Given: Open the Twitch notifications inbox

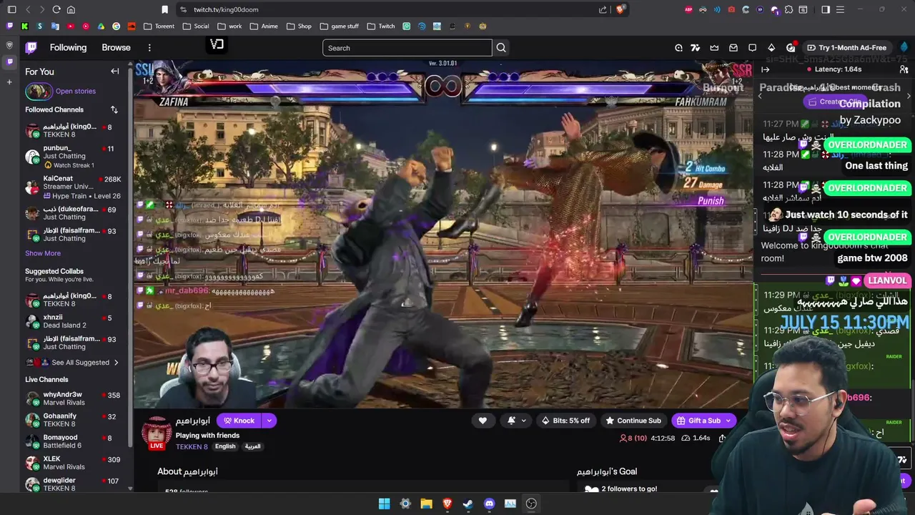Looking at the screenshot, I should (733, 48).
